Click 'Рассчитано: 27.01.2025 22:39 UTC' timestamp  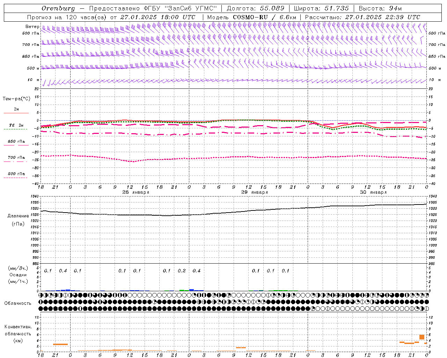362,17
